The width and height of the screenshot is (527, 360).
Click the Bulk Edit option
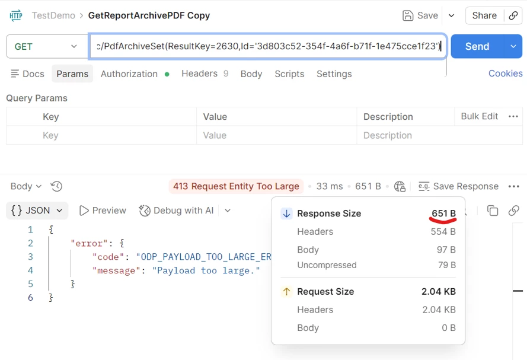(479, 116)
